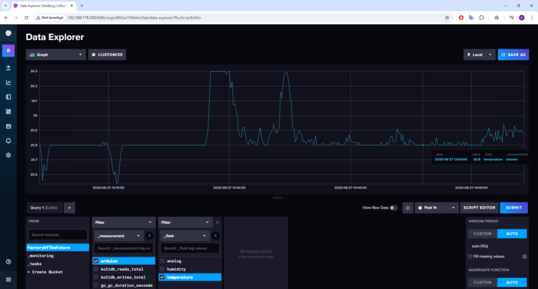Screen dimensions: 538x289
Task: Remove the _field filter with the X icon
Action: point(217,222)
